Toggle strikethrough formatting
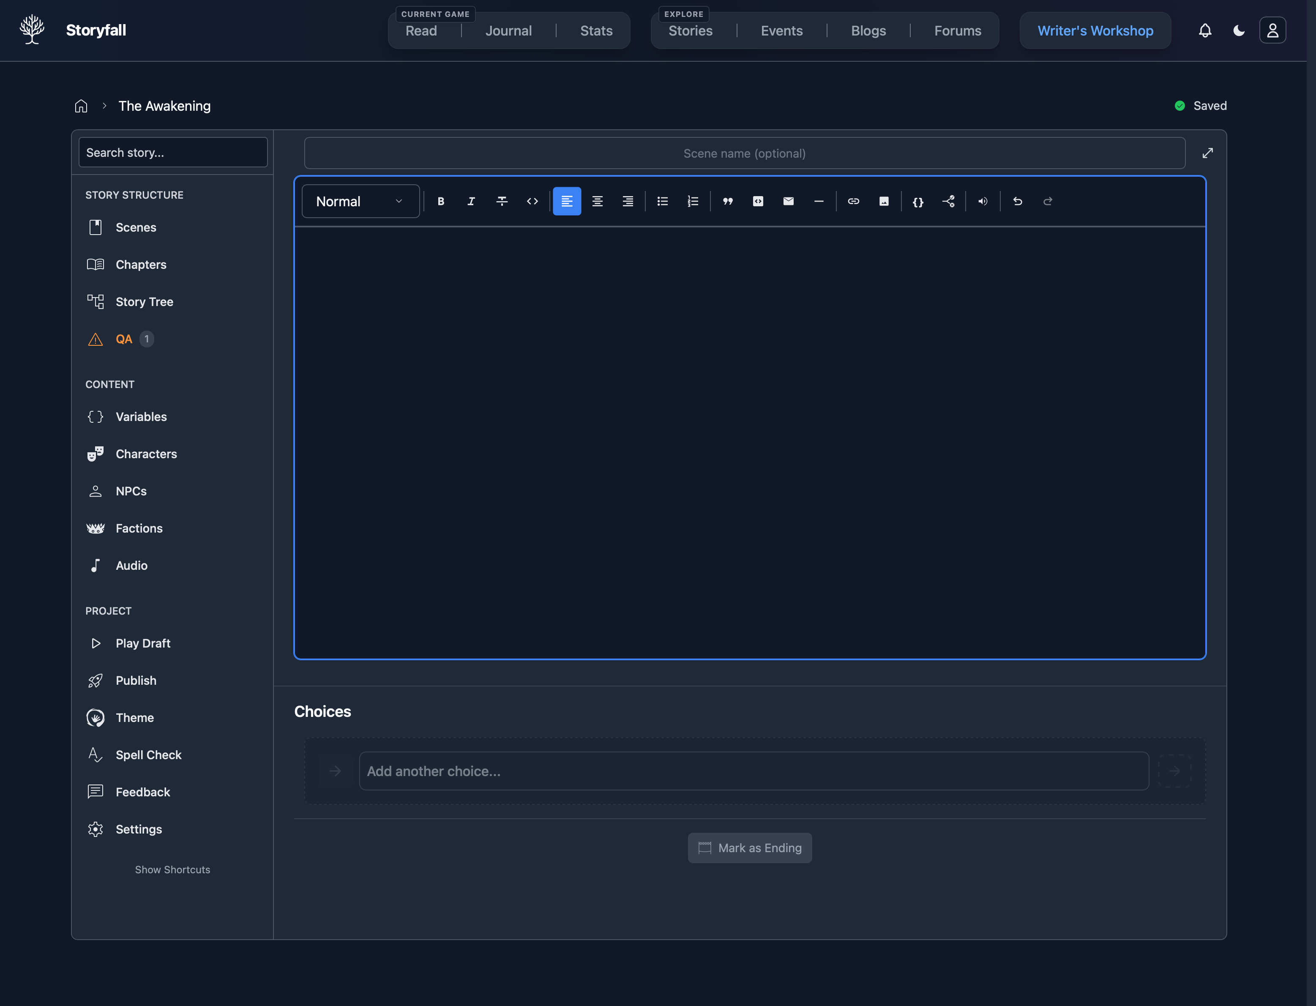 click(x=502, y=201)
